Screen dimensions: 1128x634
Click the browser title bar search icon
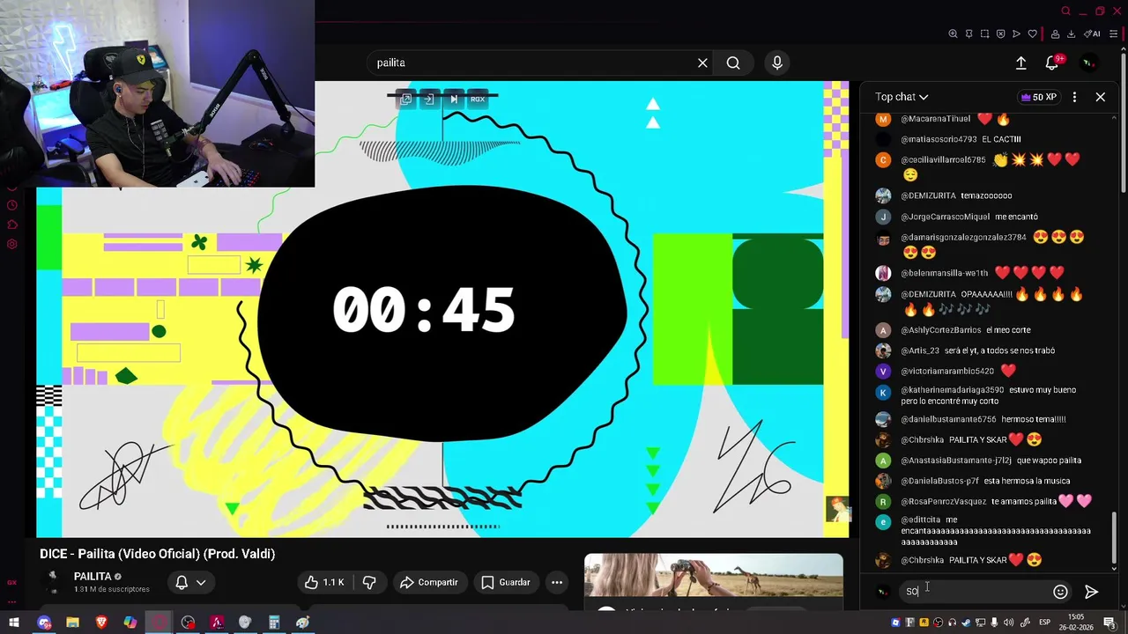pyautogui.click(x=1065, y=11)
